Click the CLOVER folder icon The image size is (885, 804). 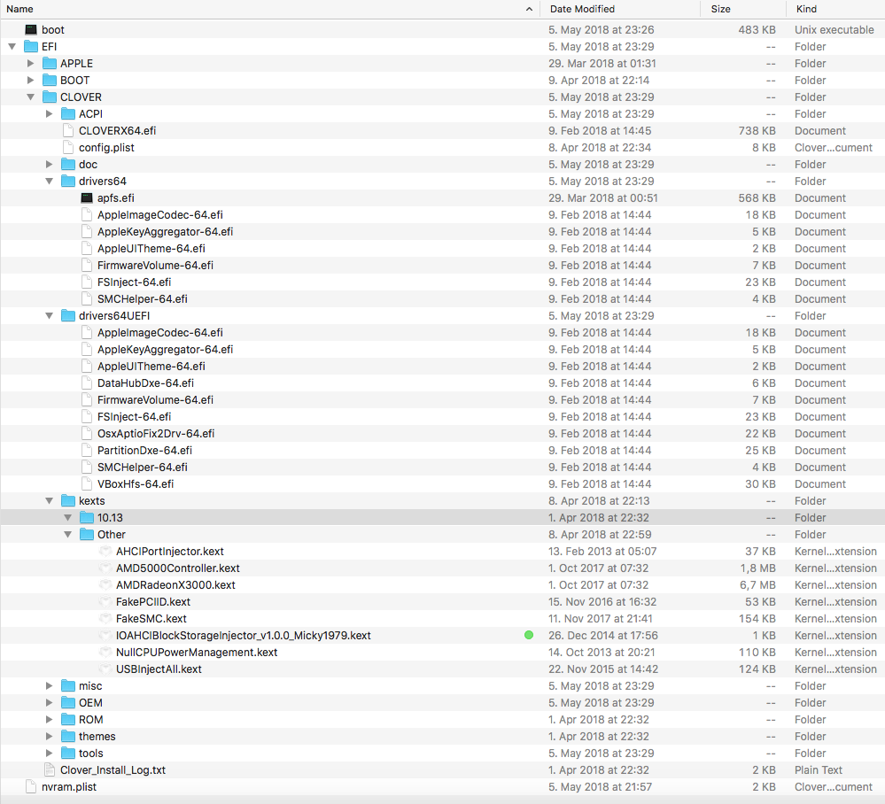[50, 97]
